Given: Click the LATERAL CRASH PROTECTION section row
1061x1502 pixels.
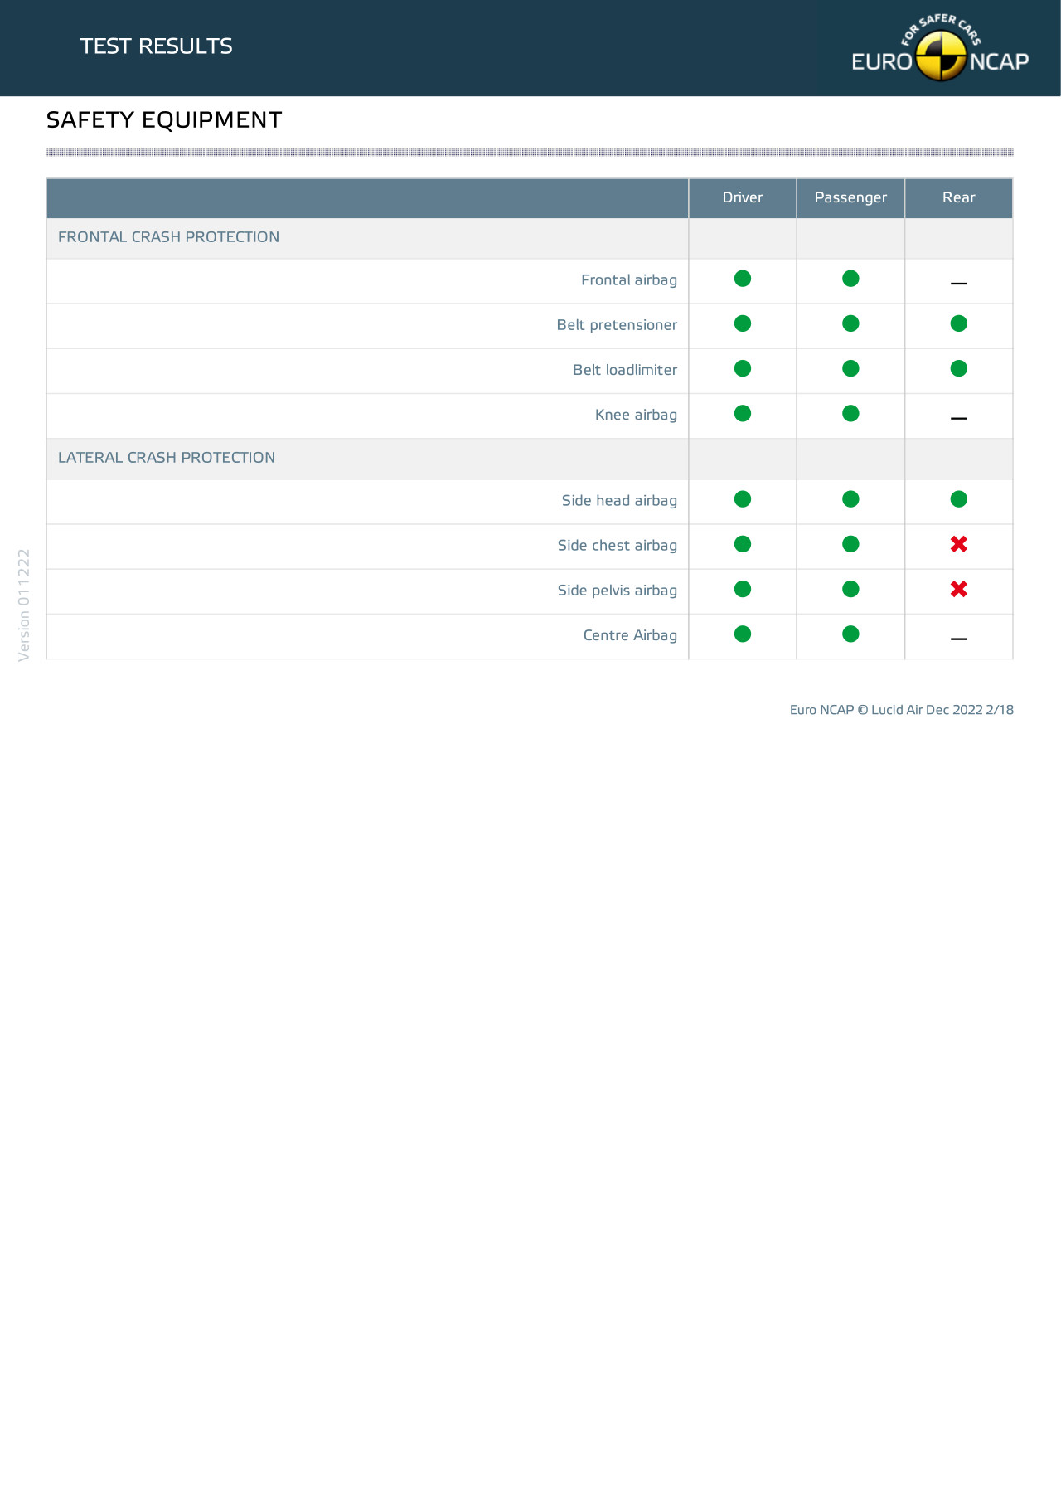Looking at the screenshot, I should coord(530,459).
